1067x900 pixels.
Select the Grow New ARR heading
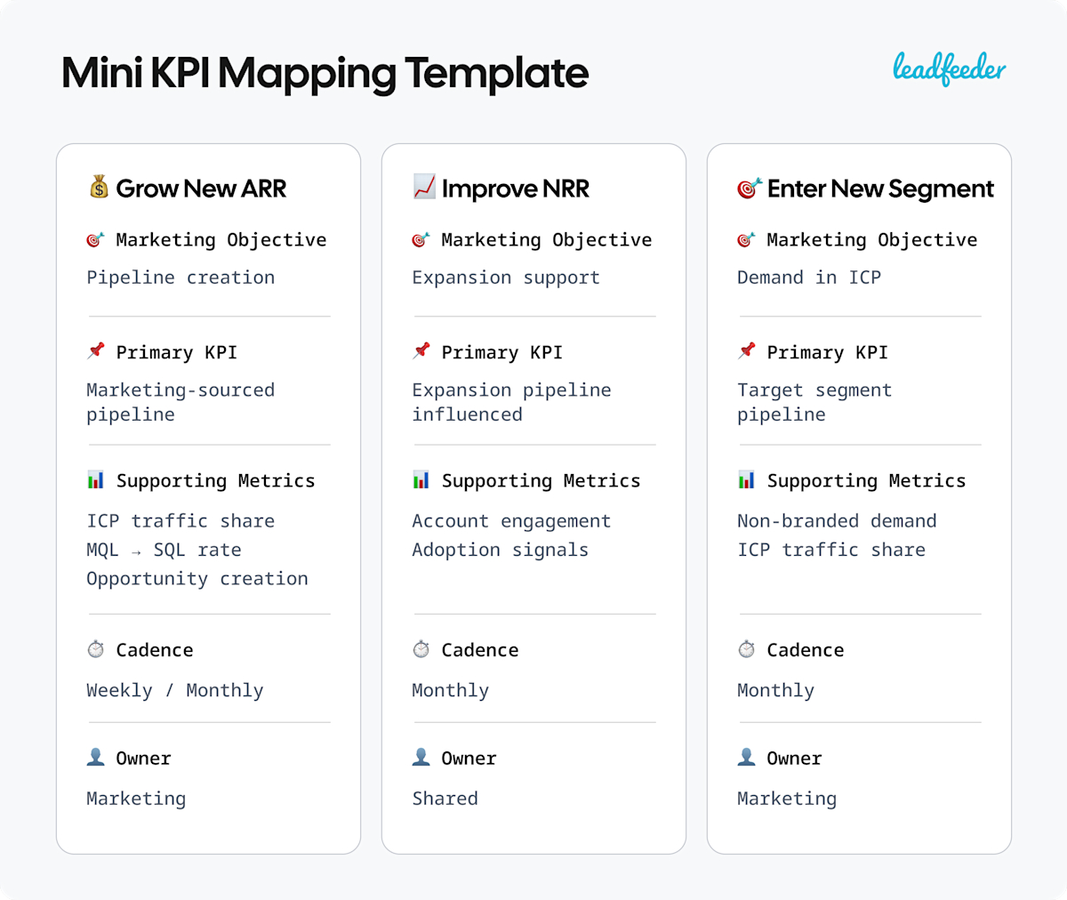click(201, 189)
